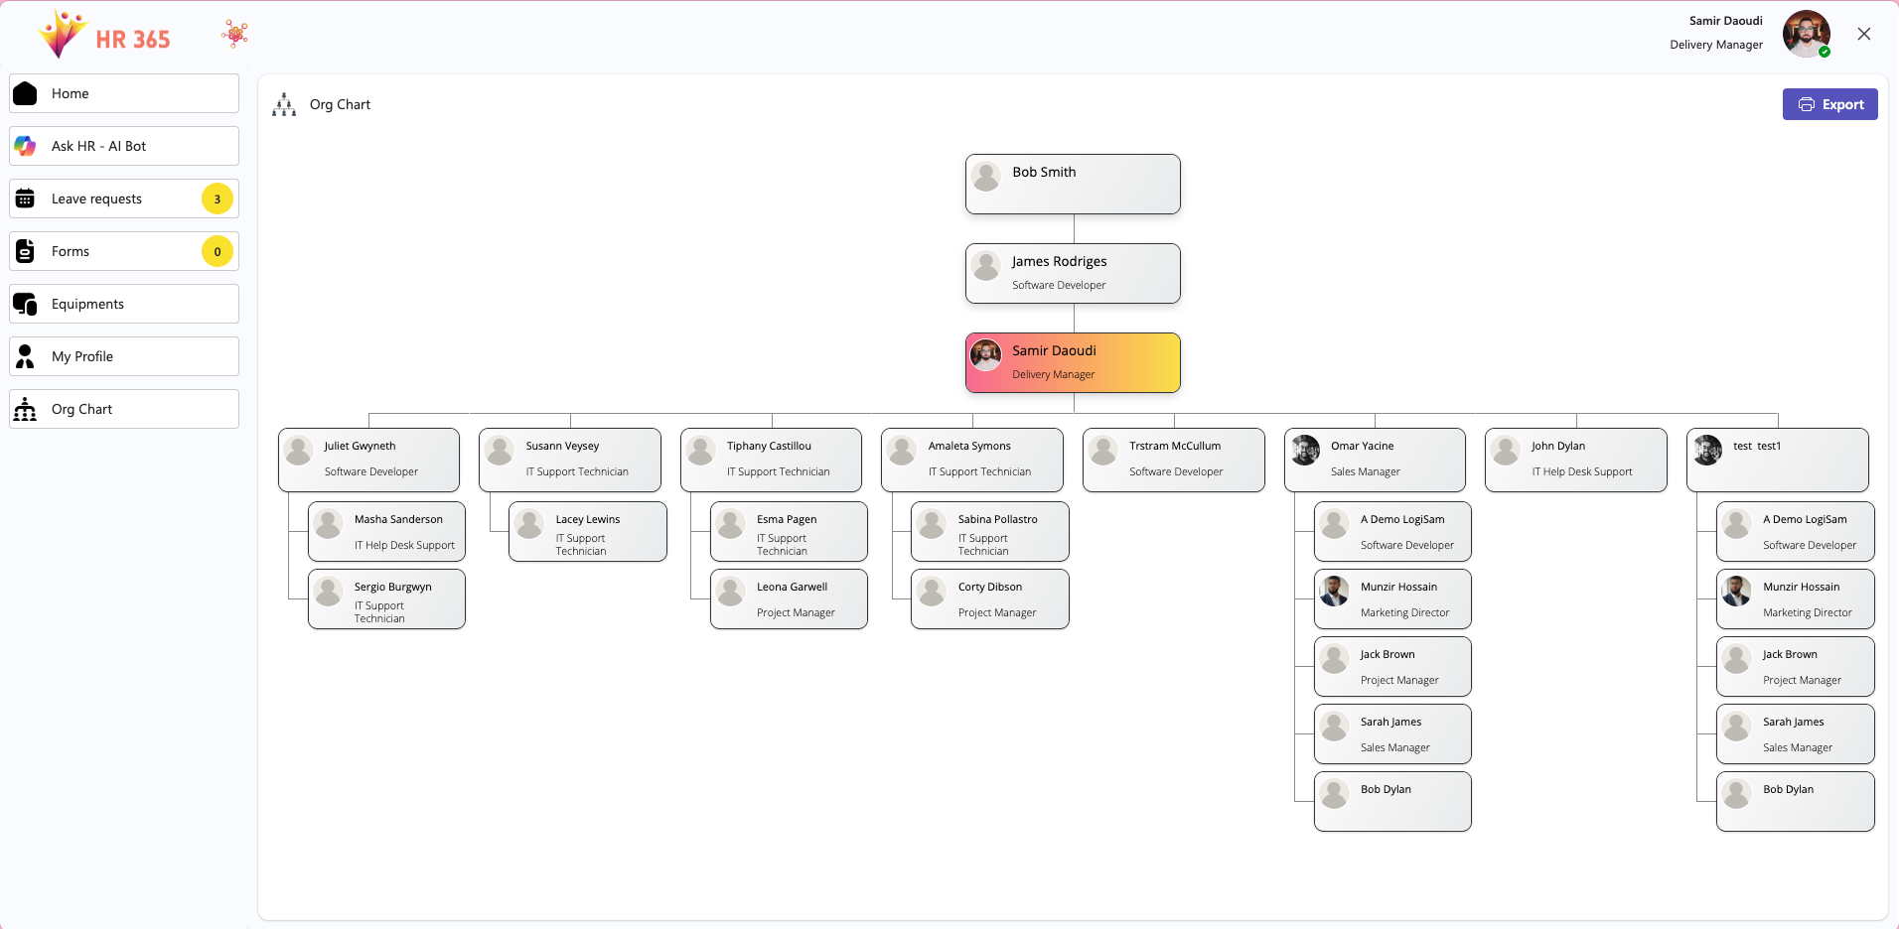Select the Bob Smith node at top
This screenshot has height=929, width=1899.
pos(1073,184)
